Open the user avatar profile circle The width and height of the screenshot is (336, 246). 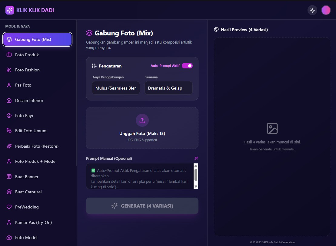(326, 10)
